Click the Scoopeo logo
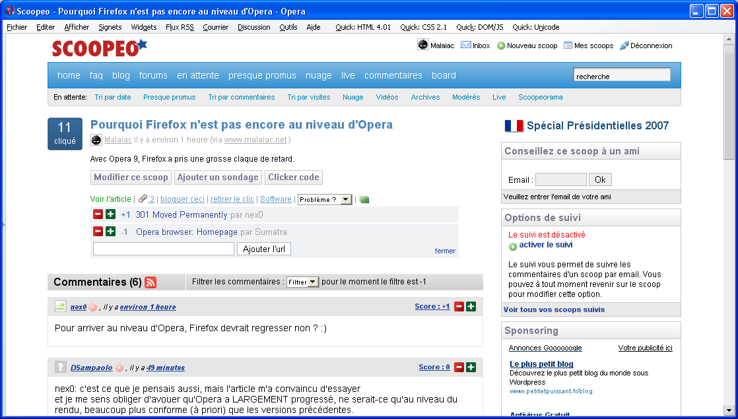The width and height of the screenshot is (738, 419). [x=100, y=48]
